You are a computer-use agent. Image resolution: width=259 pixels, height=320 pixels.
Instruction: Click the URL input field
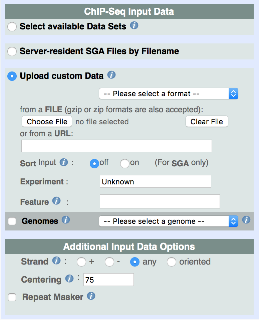pos(116,146)
